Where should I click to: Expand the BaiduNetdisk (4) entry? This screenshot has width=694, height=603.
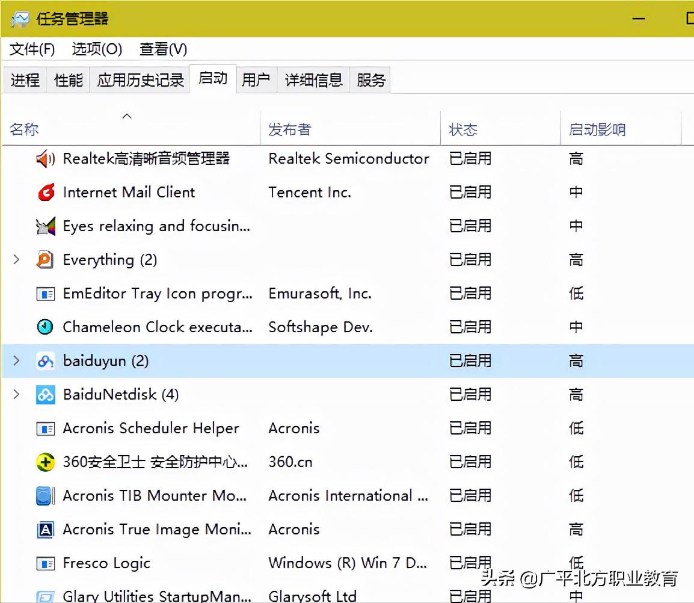(x=14, y=395)
